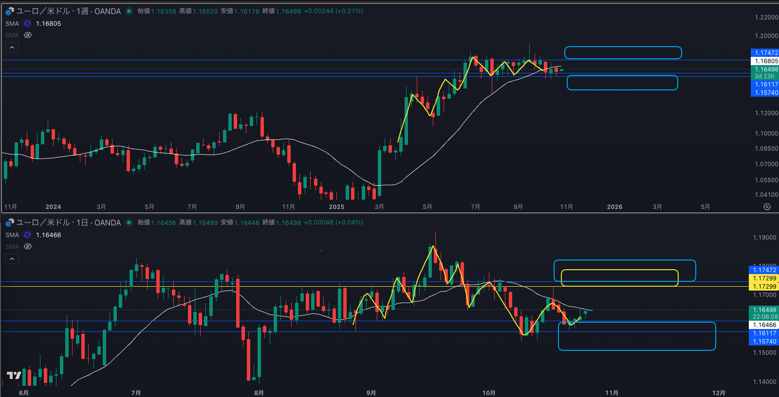
Task: Show the hidden SMA on weekly chart
Action: tap(28, 35)
